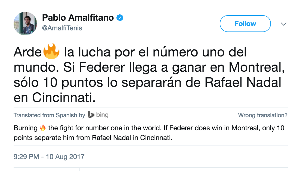Click the fire emoji after "Arde"

[51, 52]
